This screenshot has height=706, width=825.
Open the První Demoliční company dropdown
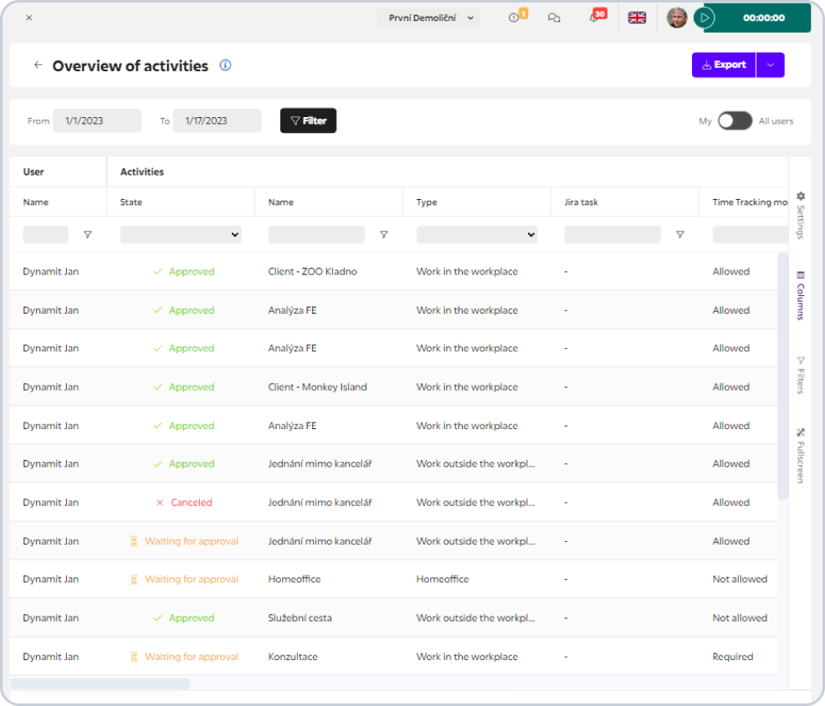click(428, 18)
